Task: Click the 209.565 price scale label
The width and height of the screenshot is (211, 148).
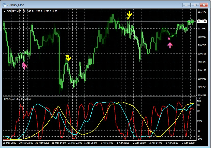Action: click(202, 95)
